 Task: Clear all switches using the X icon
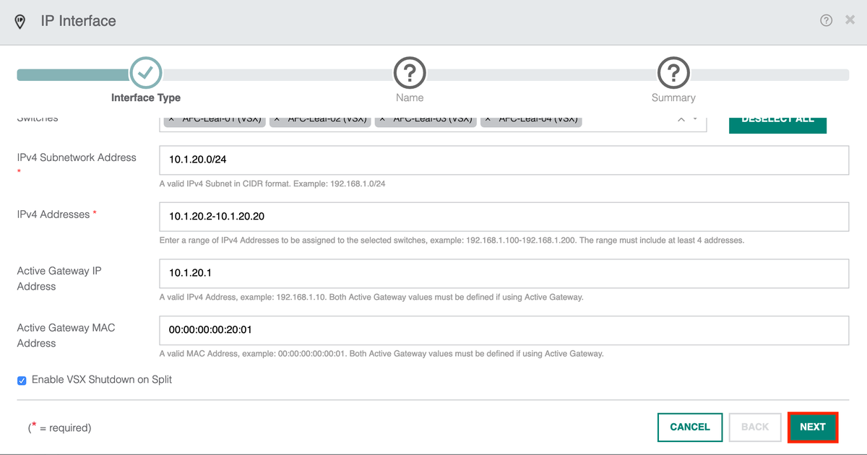(x=680, y=118)
